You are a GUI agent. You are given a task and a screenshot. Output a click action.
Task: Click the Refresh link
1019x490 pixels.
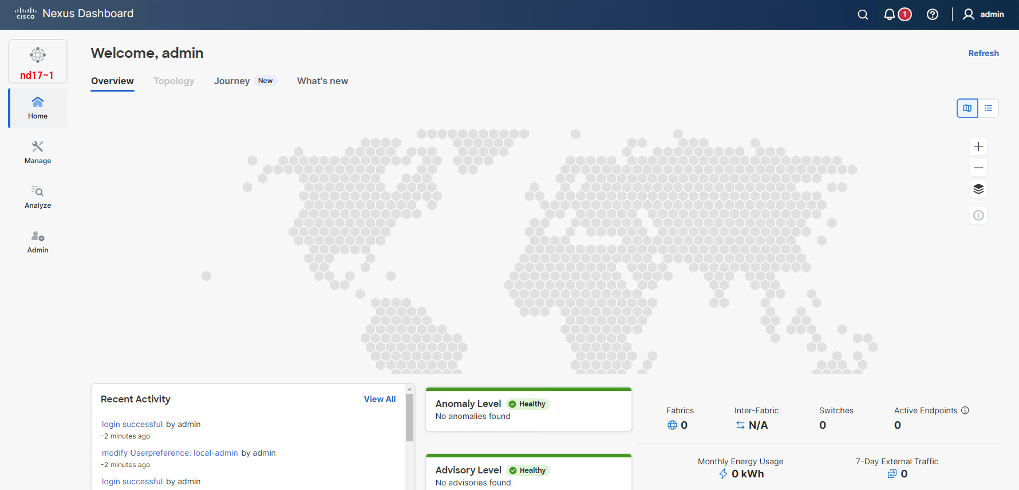[x=983, y=53]
